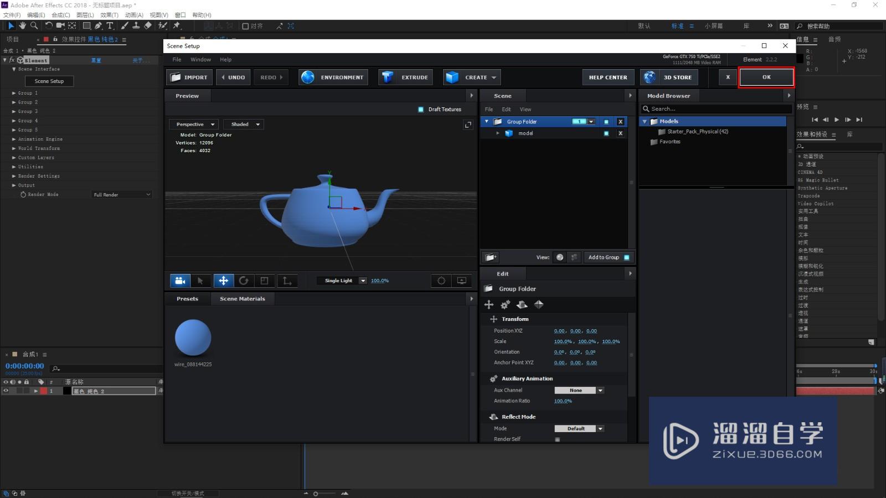The height and width of the screenshot is (498, 886).
Task: Click the reflect surface icon under Group Folder
Action: coord(522,304)
